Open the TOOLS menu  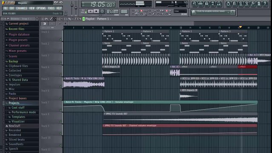point(51,8)
